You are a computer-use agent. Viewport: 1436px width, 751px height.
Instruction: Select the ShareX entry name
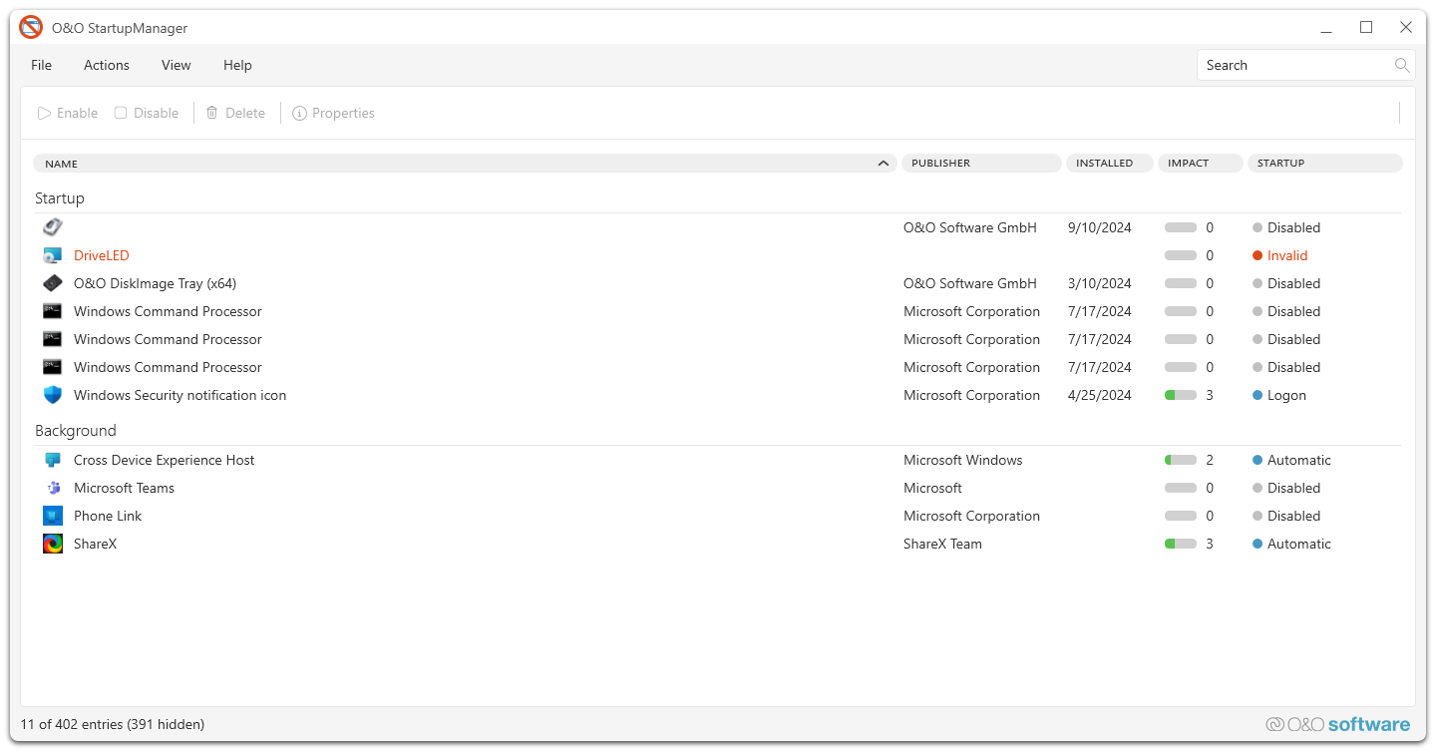(96, 544)
